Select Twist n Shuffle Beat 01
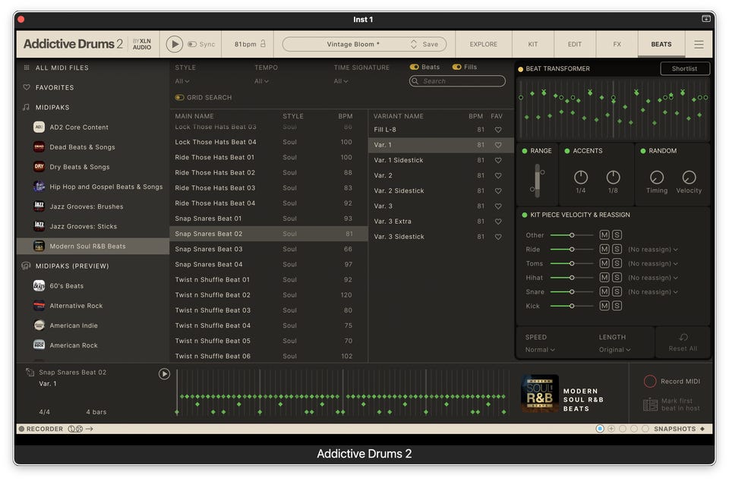Screen dimensions: 729x481 (268, 279)
